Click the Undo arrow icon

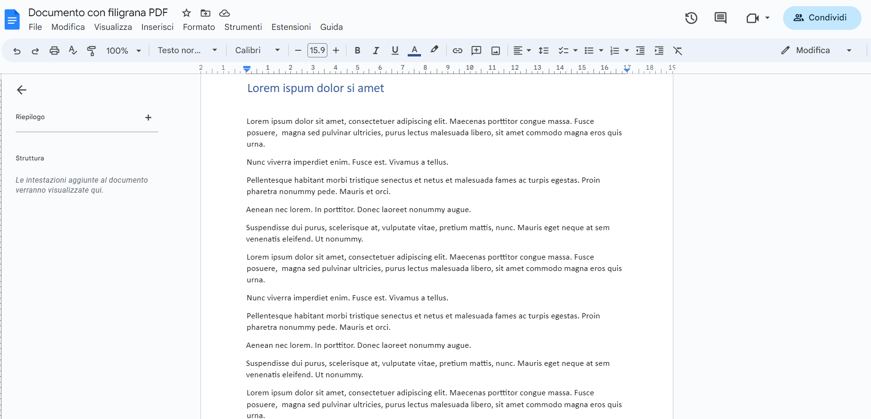point(17,51)
